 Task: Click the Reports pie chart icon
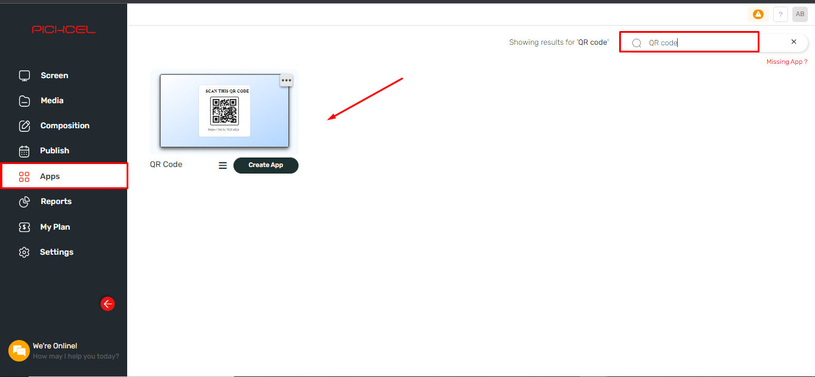pyautogui.click(x=24, y=202)
